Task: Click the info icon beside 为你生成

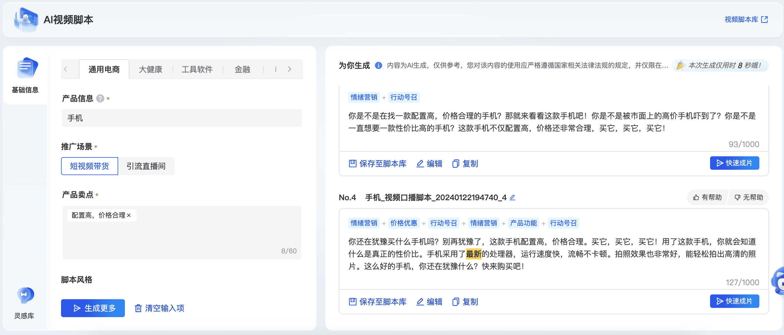Action: [378, 65]
